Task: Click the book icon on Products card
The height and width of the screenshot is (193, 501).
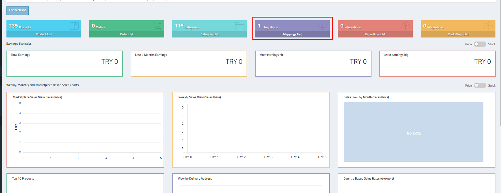Action: pos(74,26)
